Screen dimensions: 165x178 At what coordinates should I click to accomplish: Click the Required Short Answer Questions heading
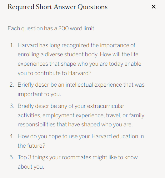click(x=57, y=7)
